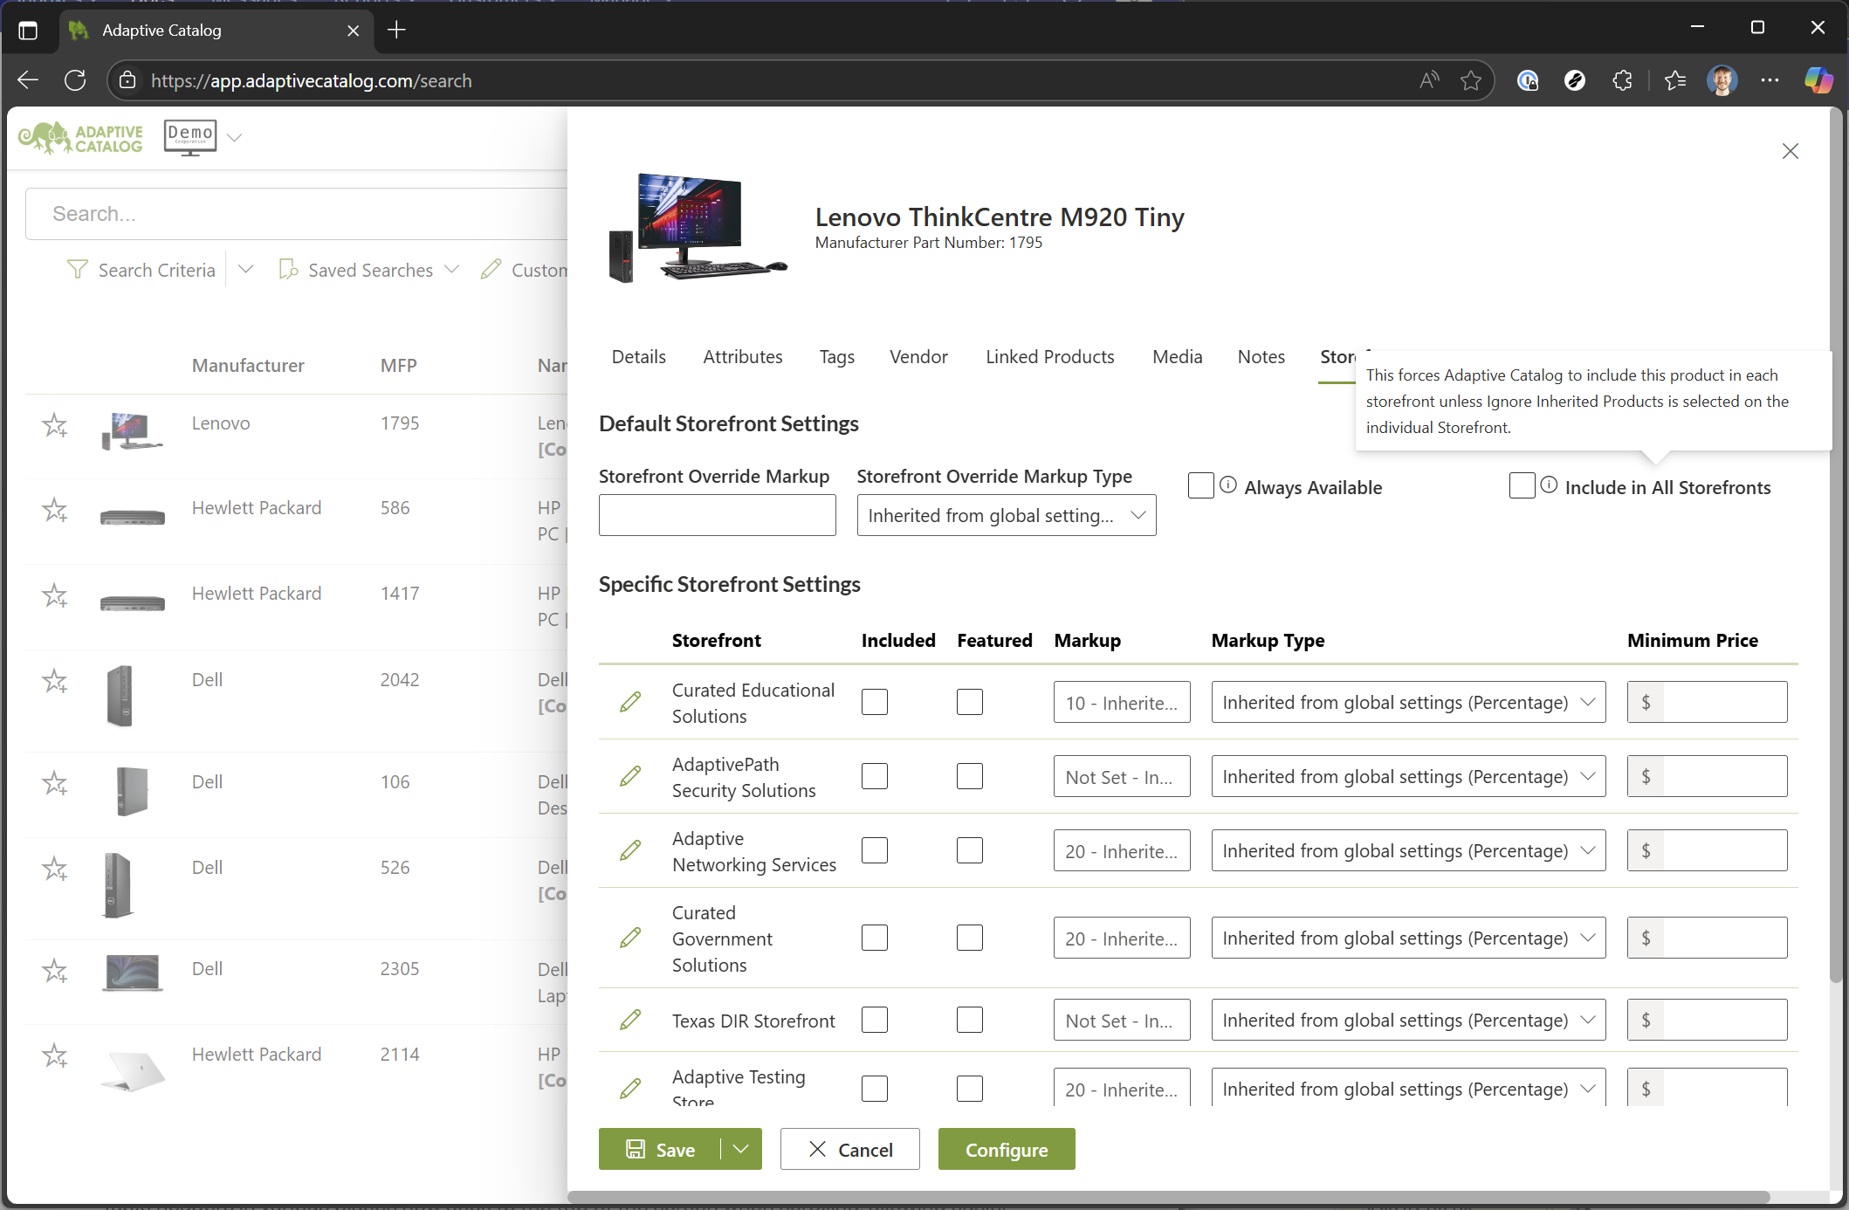Click the browser refresh icon
The width and height of the screenshot is (1849, 1210).
tap(75, 80)
